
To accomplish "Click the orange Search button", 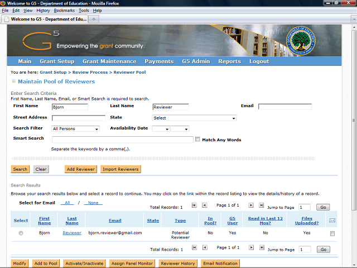I will (20, 169).
